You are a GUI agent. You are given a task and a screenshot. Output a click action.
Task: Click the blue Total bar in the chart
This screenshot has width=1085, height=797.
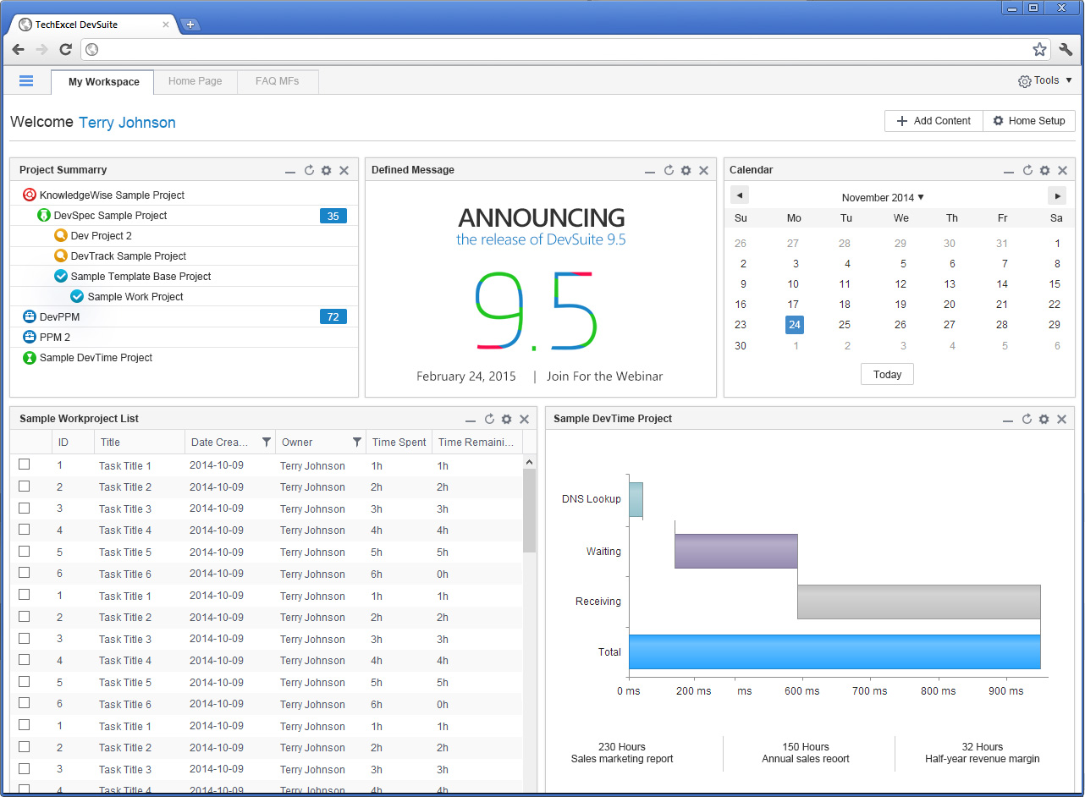(x=834, y=652)
